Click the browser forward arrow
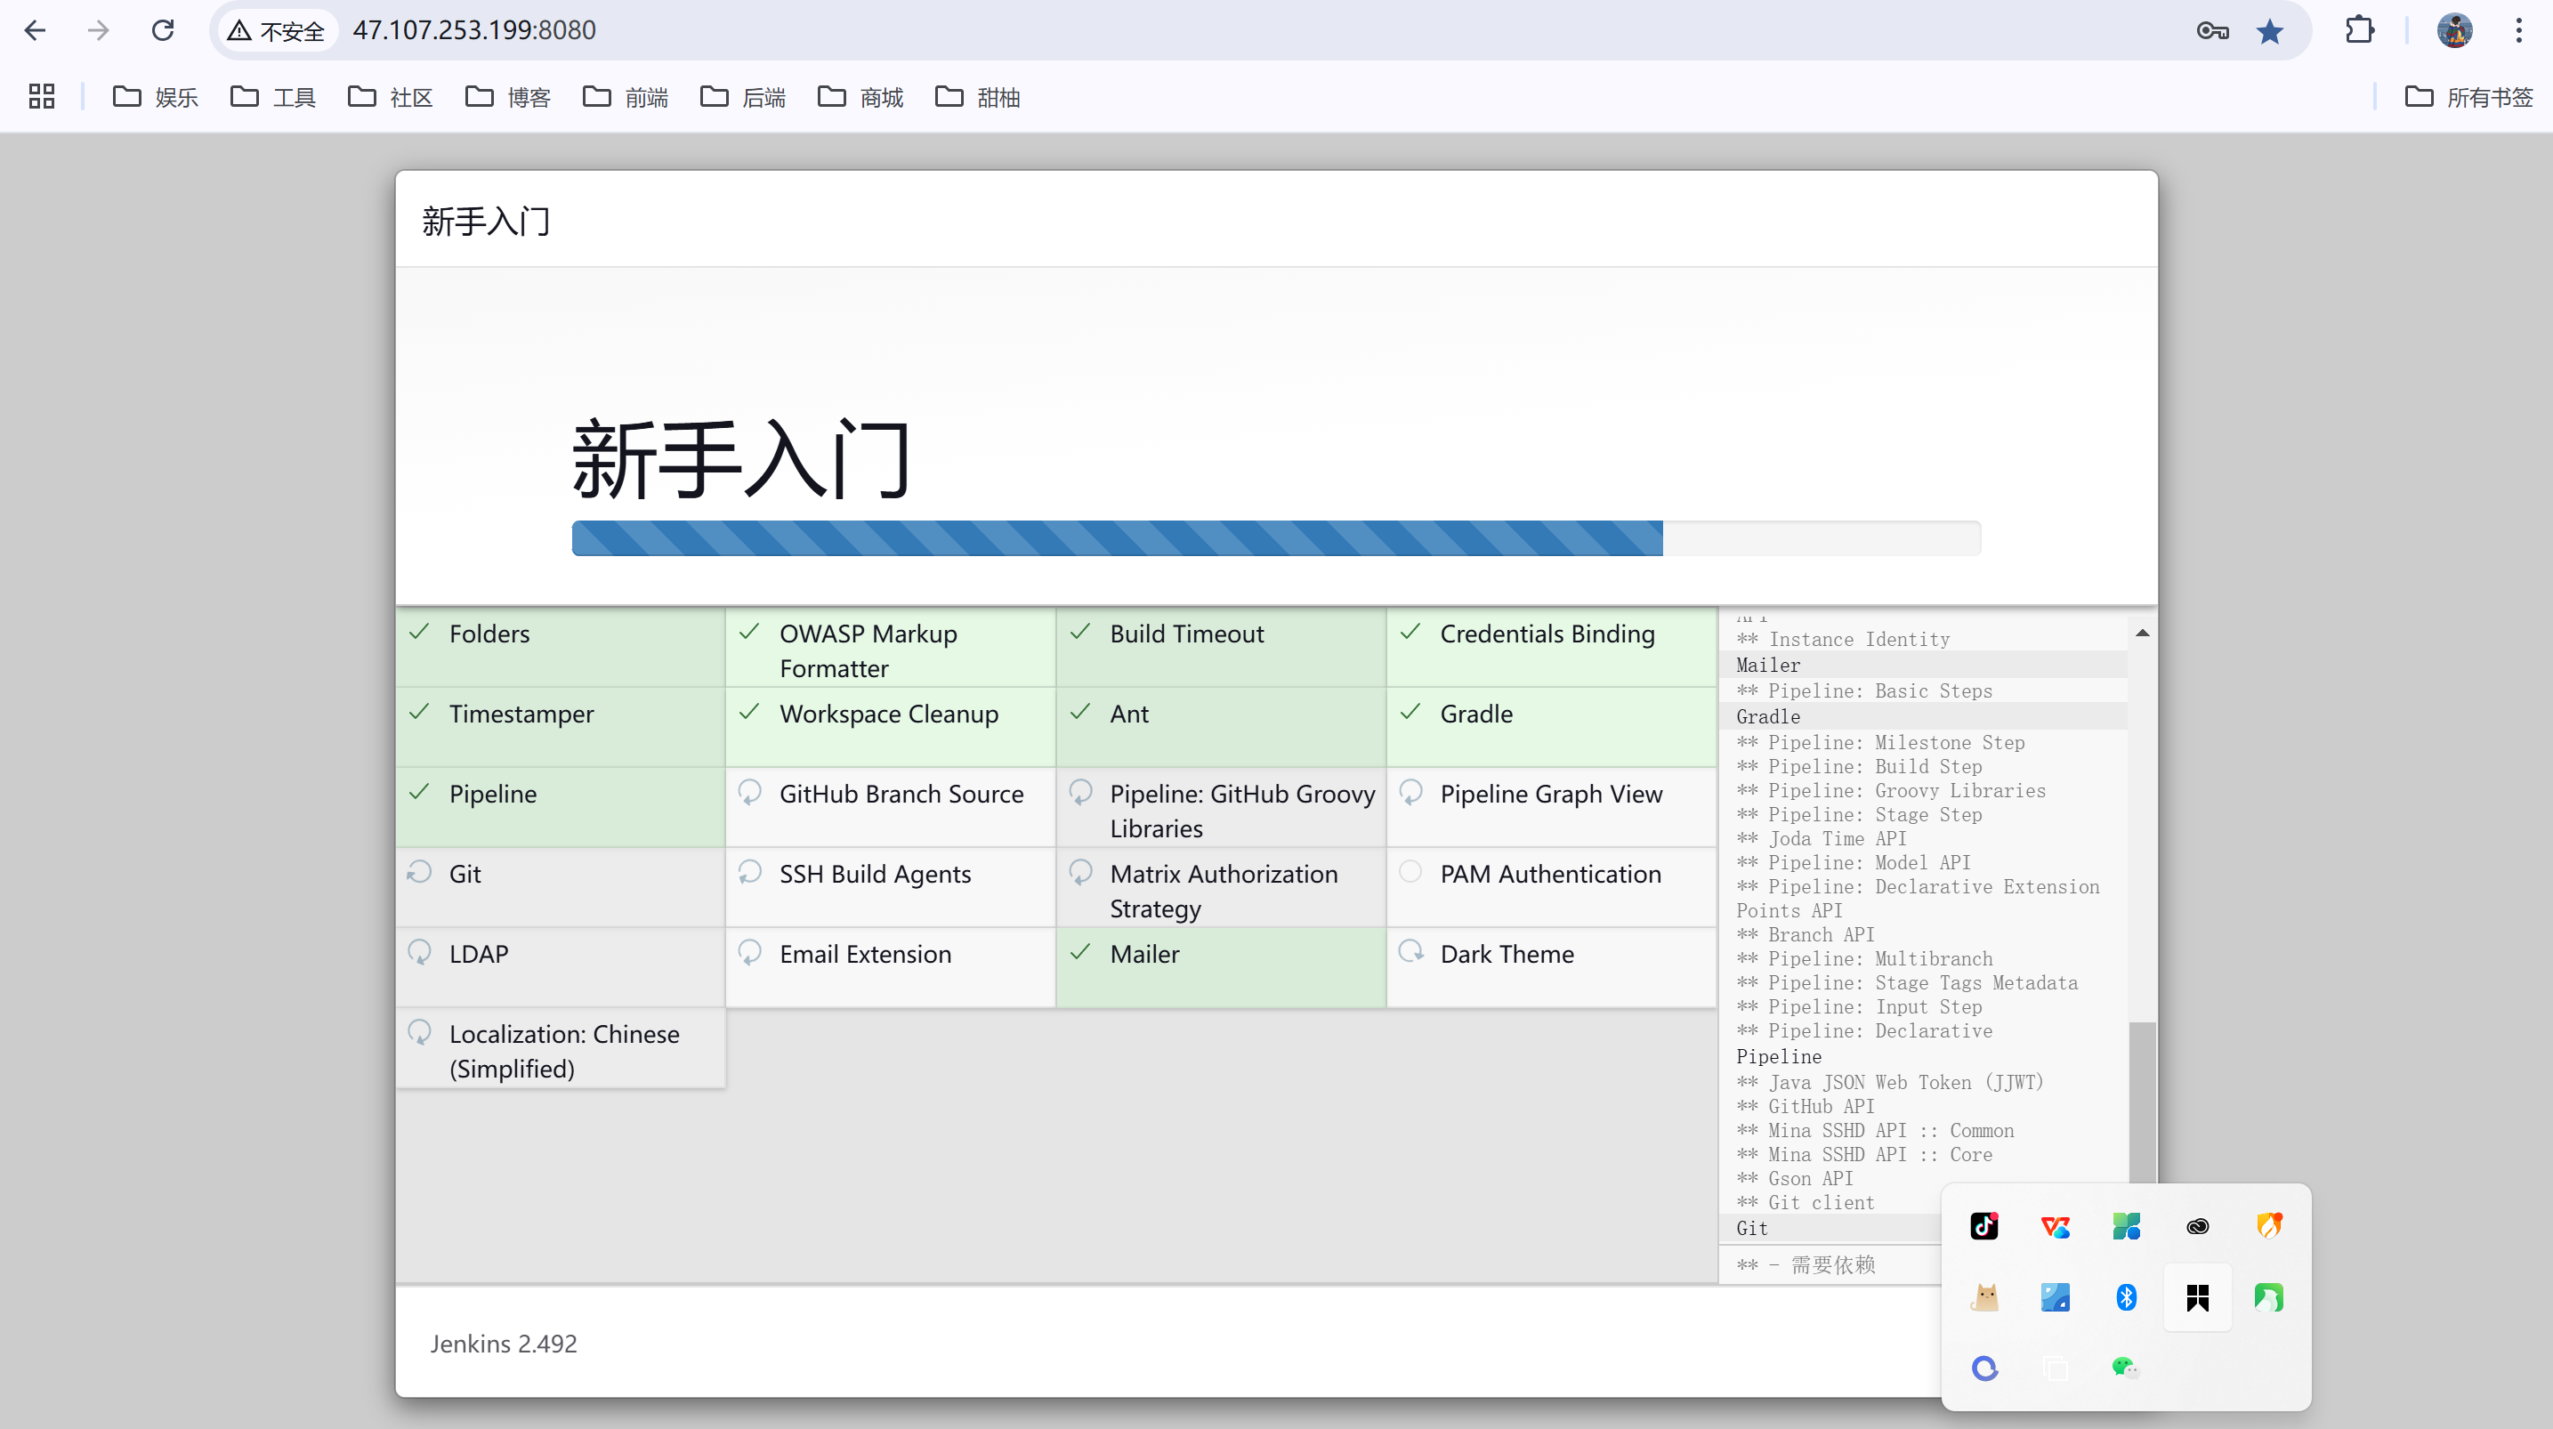 98,31
